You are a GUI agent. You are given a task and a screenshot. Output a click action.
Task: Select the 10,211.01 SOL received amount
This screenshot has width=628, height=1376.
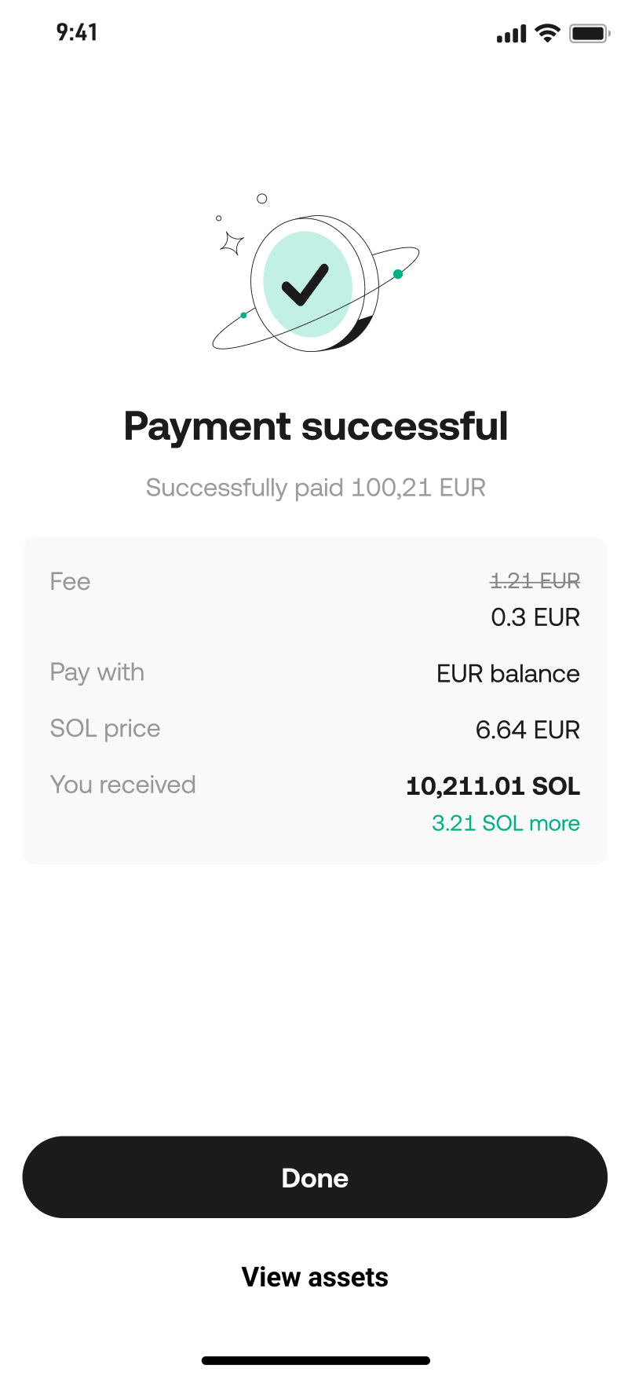[x=493, y=786]
